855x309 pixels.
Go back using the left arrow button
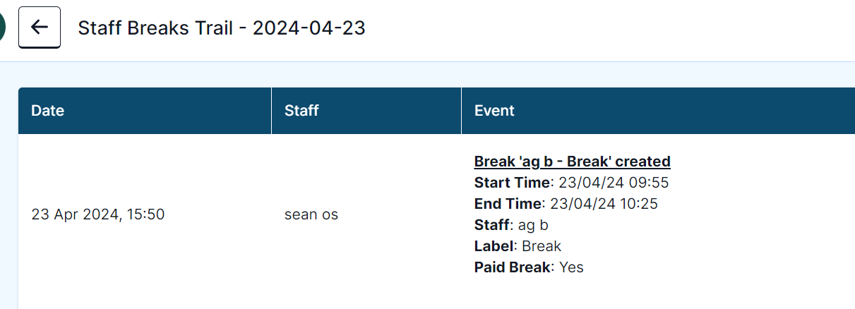(40, 28)
